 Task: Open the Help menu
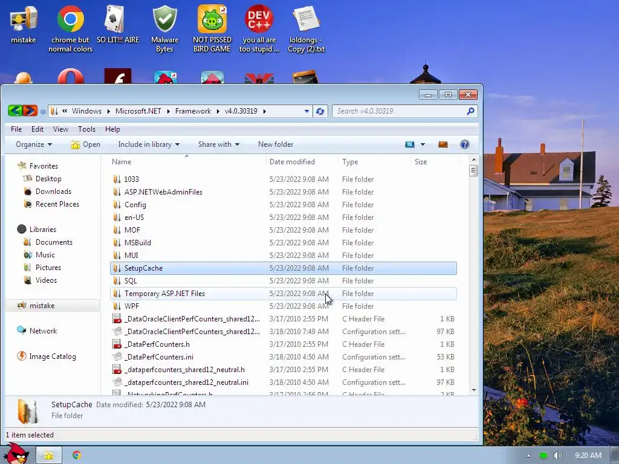[x=112, y=129]
